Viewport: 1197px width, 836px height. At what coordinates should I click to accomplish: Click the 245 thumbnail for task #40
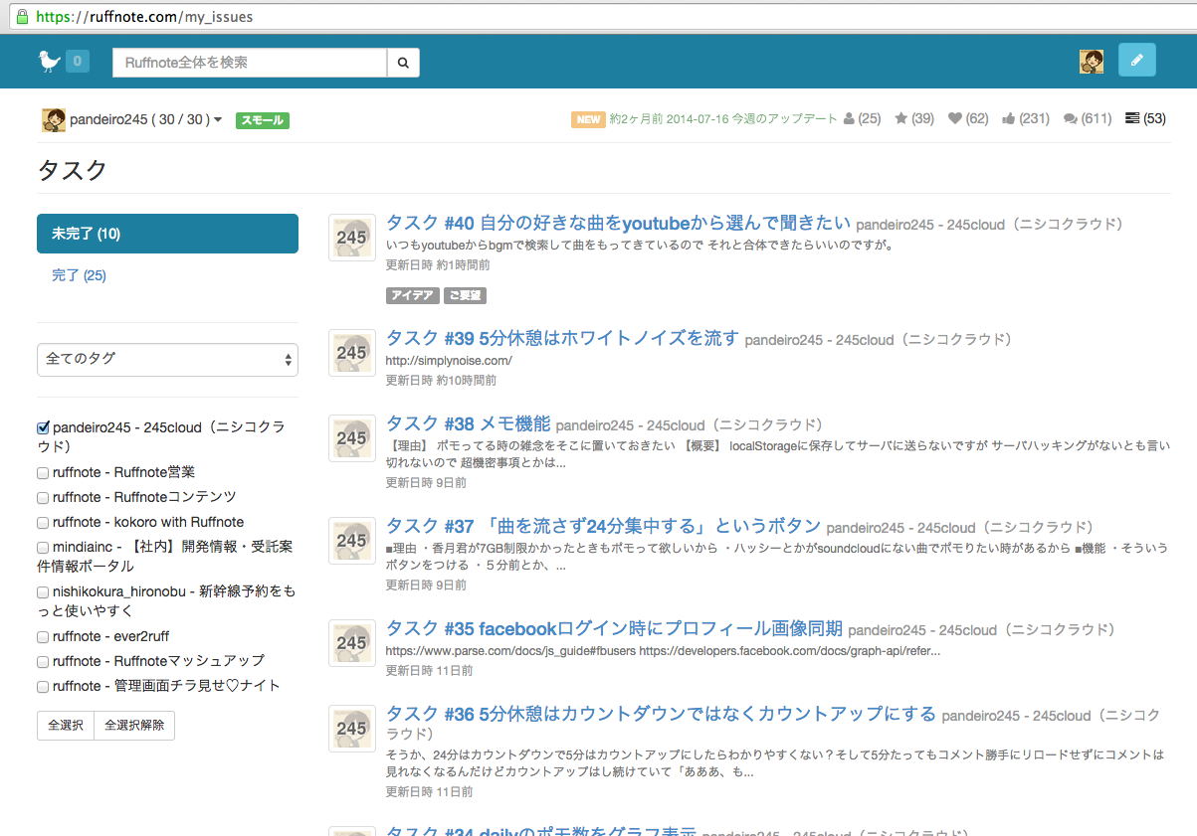click(x=352, y=238)
